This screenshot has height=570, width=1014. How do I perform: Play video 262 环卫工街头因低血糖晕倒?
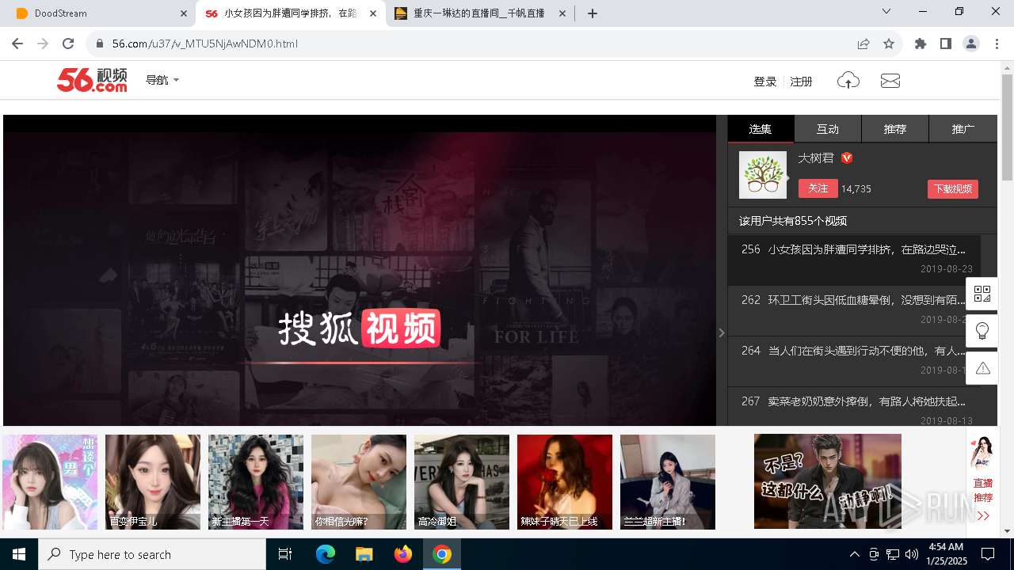(854, 310)
